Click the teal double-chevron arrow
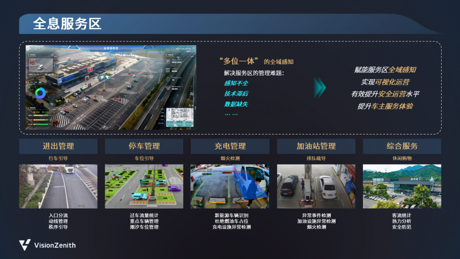Viewport: 460px width, 259px height. [319, 87]
